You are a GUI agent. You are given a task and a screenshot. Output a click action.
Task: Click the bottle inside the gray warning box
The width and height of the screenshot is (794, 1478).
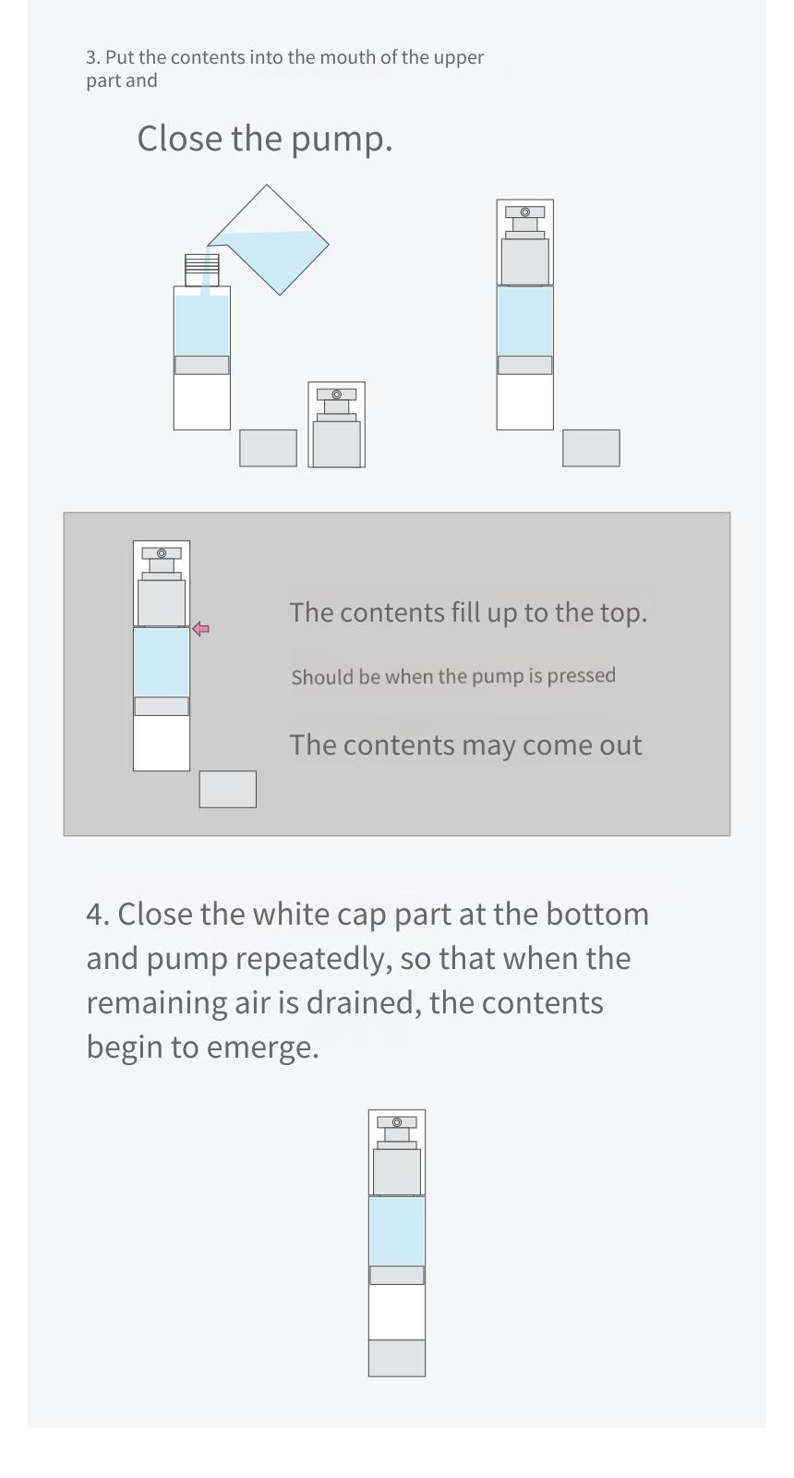tap(162, 656)
